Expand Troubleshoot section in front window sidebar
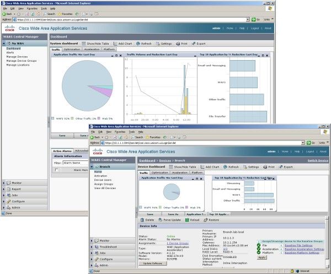The height and width of the screenshot is (274, 331). [113, 246]
